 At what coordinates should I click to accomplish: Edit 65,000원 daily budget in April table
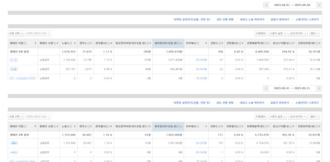[x=202, y=60]
